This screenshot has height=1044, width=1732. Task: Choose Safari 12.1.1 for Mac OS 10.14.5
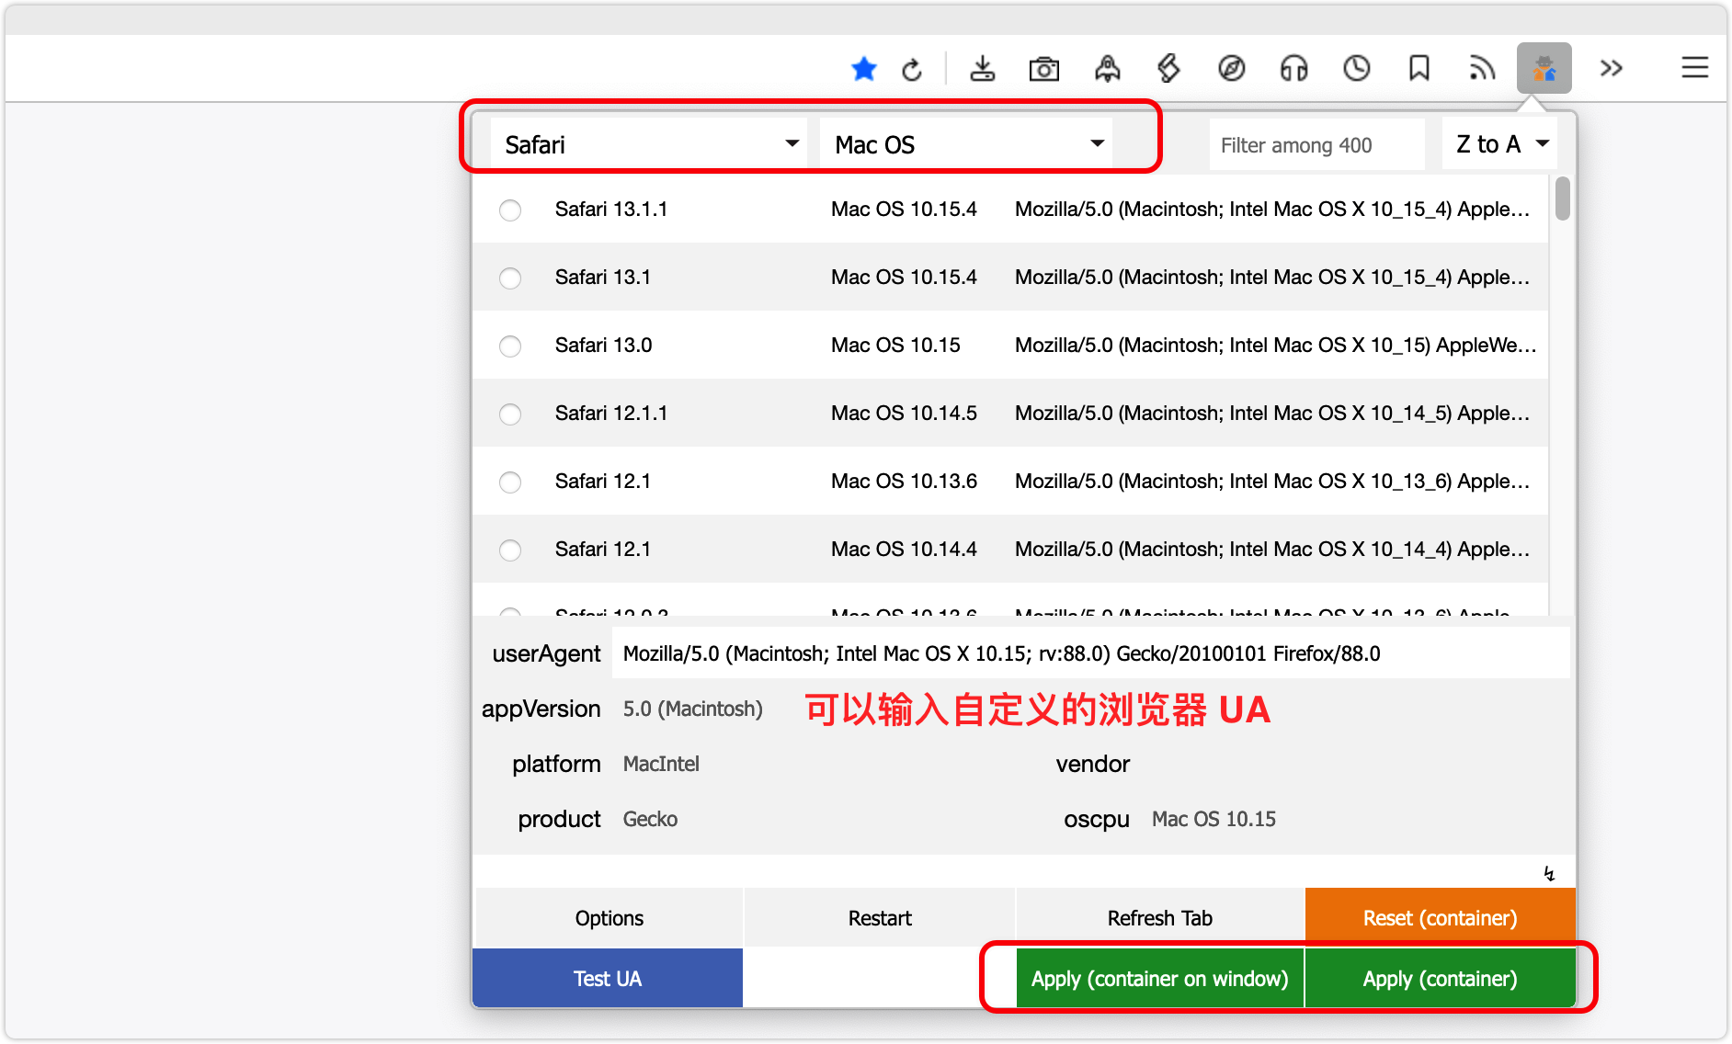[510, 414]
